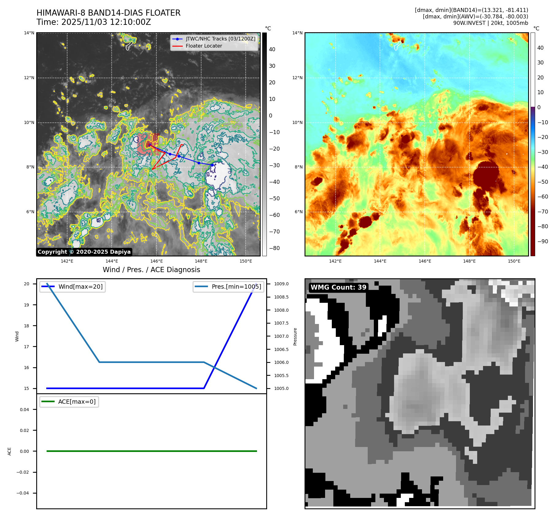Click the BAND14 dmax dmin readout line

471,10
